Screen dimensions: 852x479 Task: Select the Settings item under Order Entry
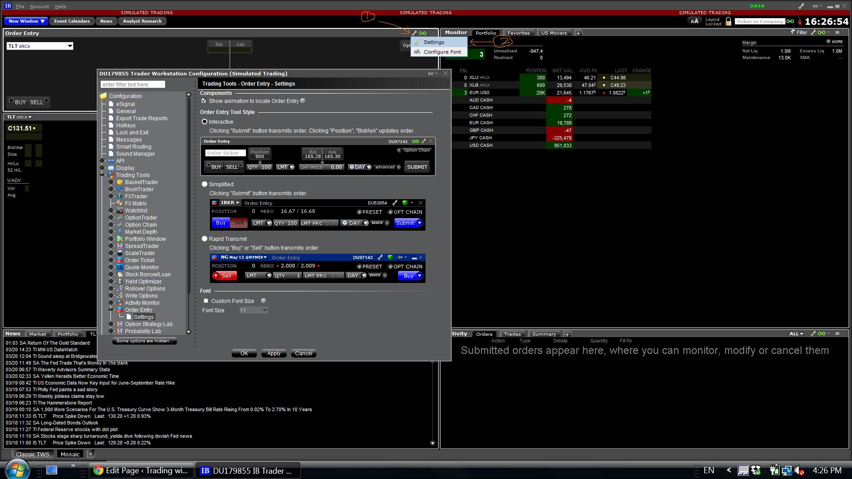[x=144, y=317]
